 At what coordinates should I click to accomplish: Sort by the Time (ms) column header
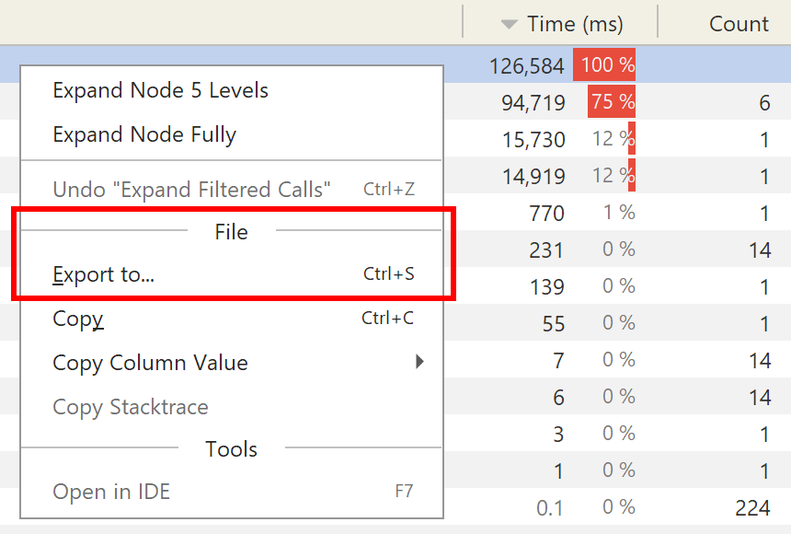(560, 24)
